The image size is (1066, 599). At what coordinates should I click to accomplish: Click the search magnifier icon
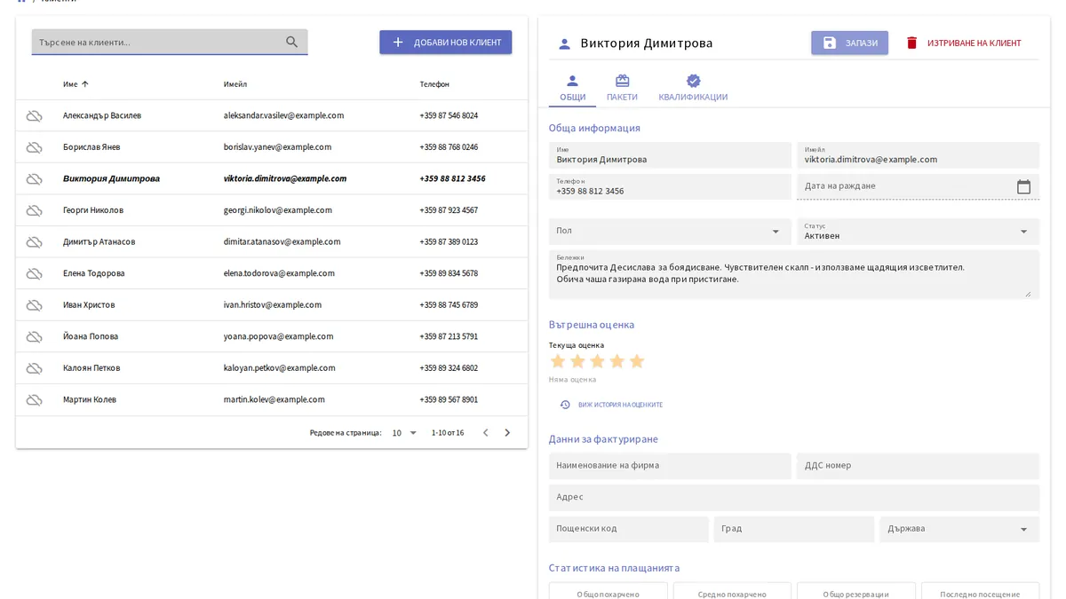(x=292, y=42)
